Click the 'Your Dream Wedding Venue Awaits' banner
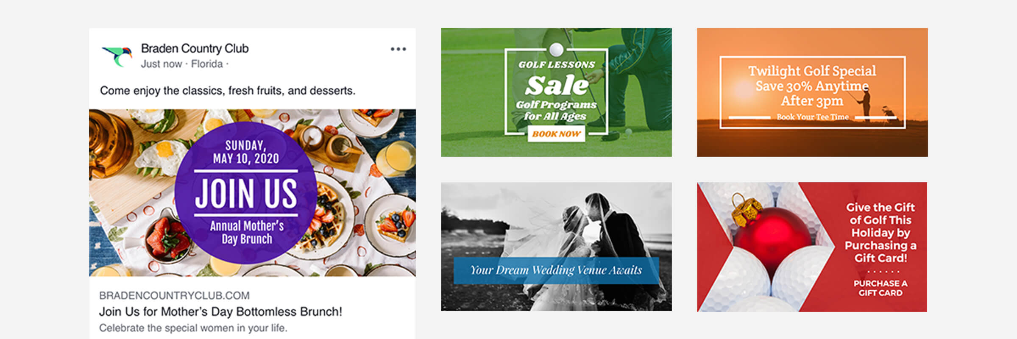Viewport: 1017px width, 339px height. (x=556, y=270)
